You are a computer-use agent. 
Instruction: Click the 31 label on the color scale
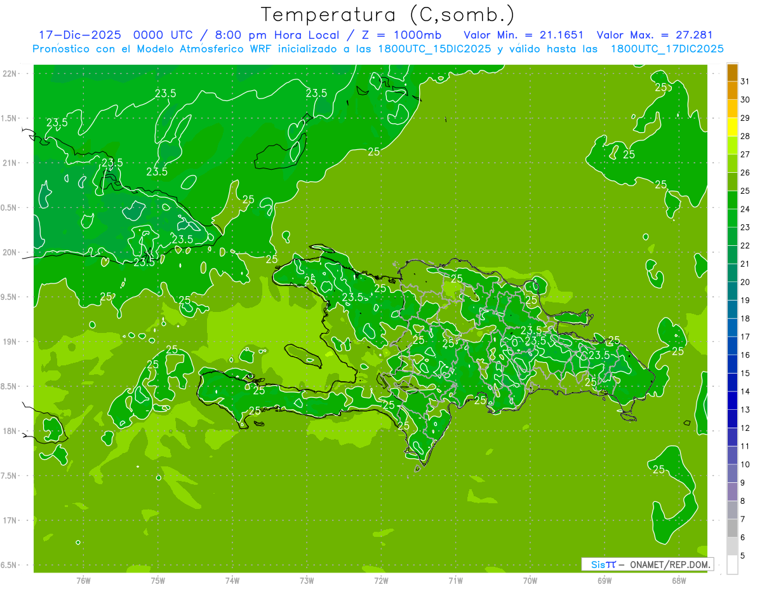coord(745,81)
